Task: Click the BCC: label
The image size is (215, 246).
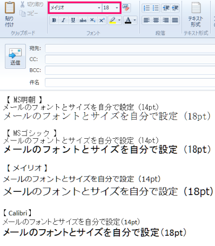Action: [35, 70]
